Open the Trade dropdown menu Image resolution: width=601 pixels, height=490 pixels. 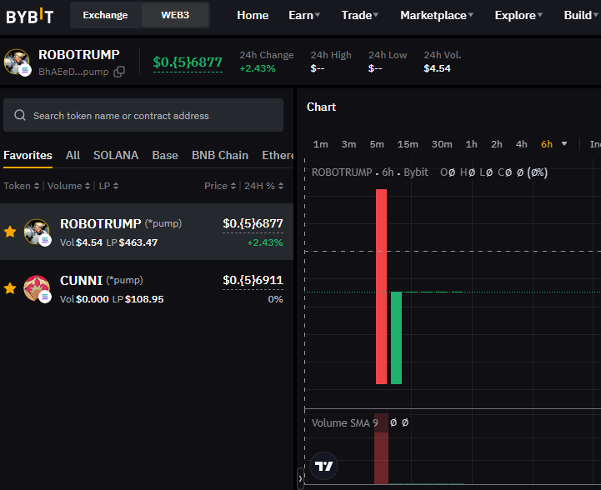[359, 15]
